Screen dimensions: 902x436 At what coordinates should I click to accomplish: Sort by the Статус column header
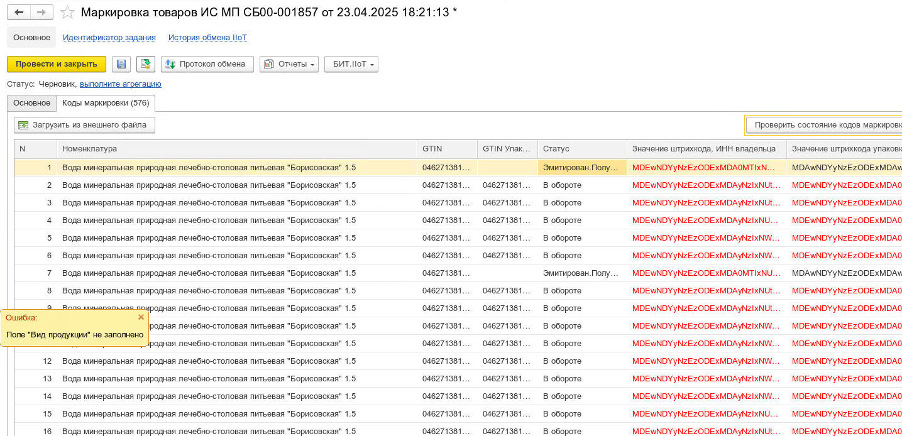(x=581, y=149)
